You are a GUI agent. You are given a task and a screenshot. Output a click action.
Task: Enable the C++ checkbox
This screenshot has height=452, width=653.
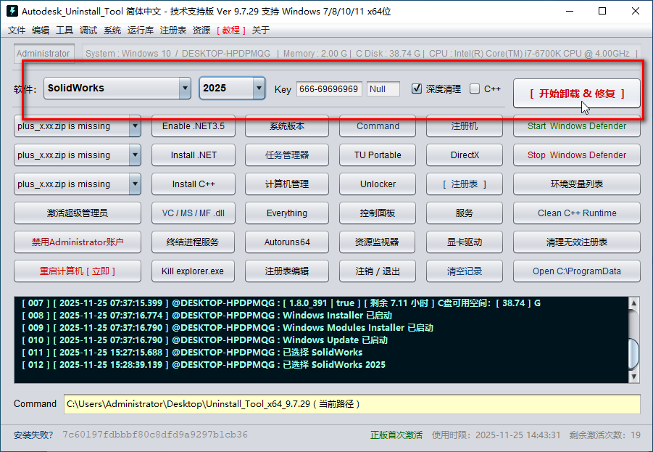[x=474, y=89]
